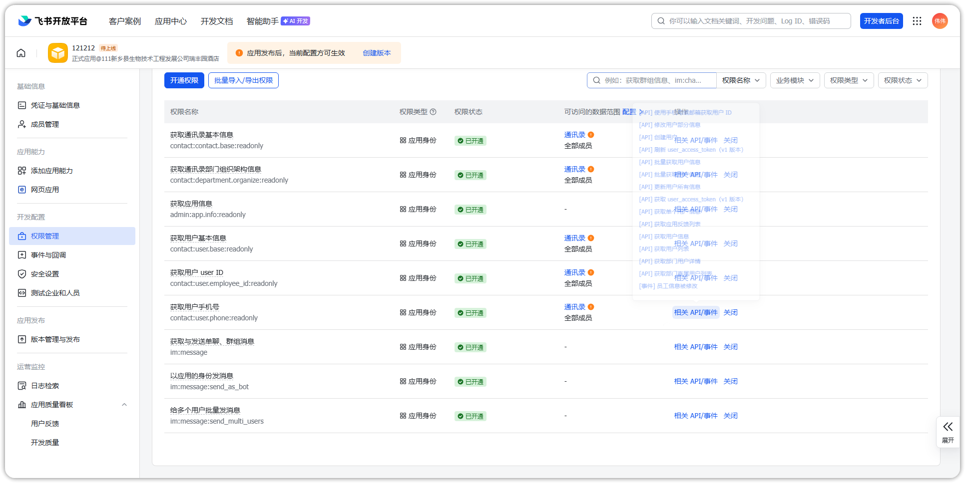Click the home icon in breadcrumb bar
Screen dimensions: 965x483
(21, 53)
